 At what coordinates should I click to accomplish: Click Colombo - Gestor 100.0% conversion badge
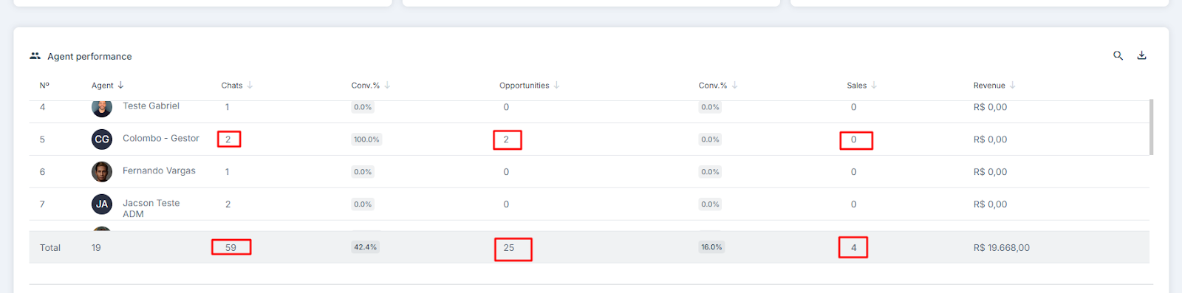366,139
